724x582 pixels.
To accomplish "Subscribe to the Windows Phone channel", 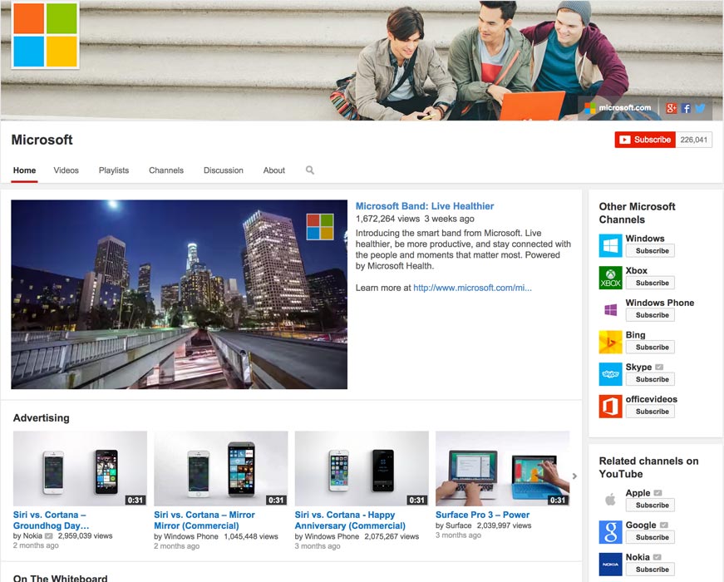I will pyautogui.click(x=650, y=315).
